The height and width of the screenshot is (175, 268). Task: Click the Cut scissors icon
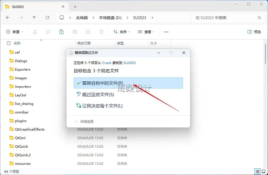pos(35,32)
